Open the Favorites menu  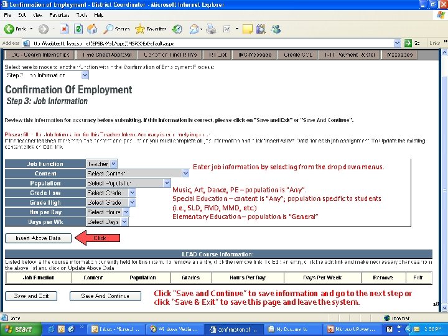[59, 15]
